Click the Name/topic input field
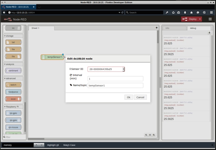Image resolution: width=216 pixels, height=150 pixels. pos(115,85)
